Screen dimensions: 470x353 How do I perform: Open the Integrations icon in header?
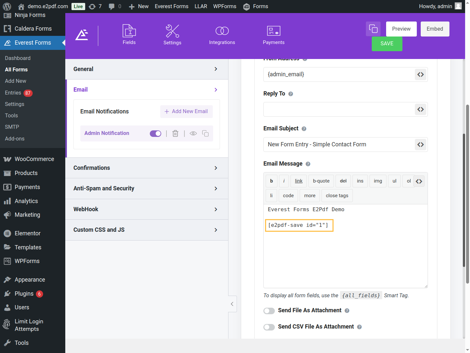click(x=222, y=31)
